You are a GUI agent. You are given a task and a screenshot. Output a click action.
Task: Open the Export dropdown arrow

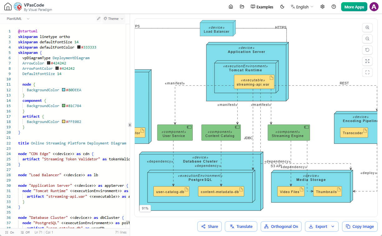point(333,226)
